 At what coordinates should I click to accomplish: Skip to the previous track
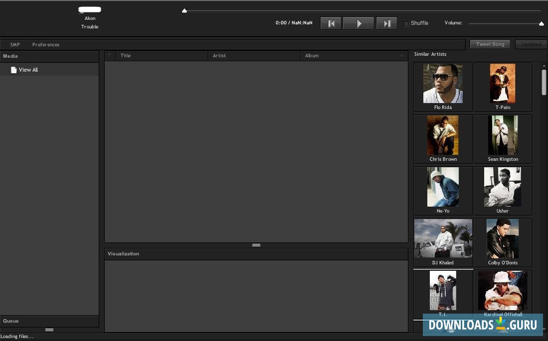click(331, 23)
